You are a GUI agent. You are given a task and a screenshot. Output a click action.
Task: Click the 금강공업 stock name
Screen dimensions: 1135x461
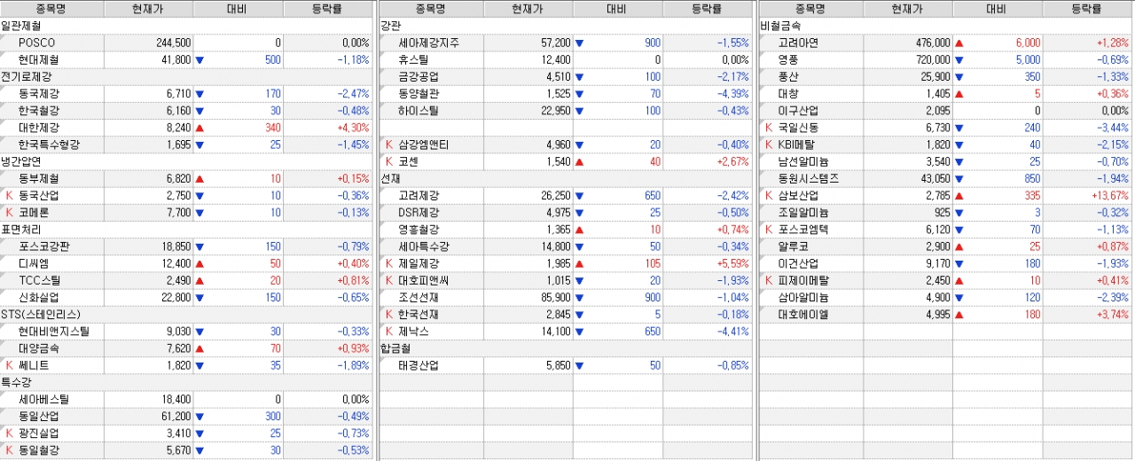[x=418, y=77]
